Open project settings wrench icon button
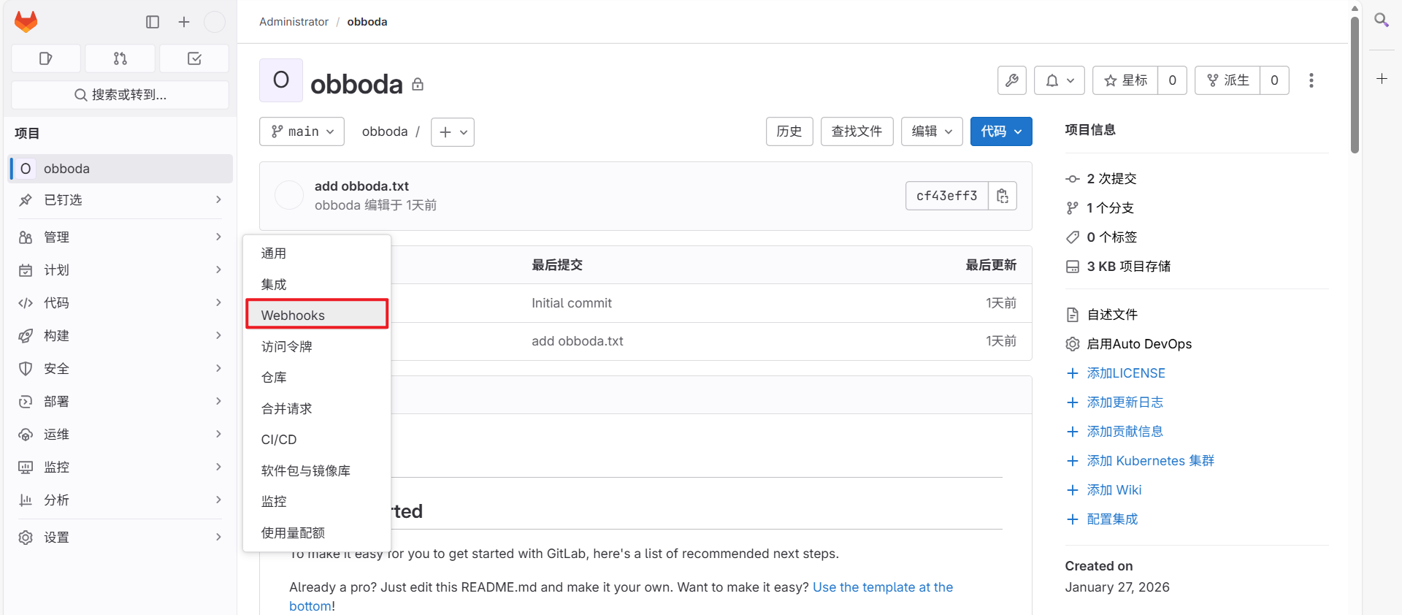 tap(1012, 80)
